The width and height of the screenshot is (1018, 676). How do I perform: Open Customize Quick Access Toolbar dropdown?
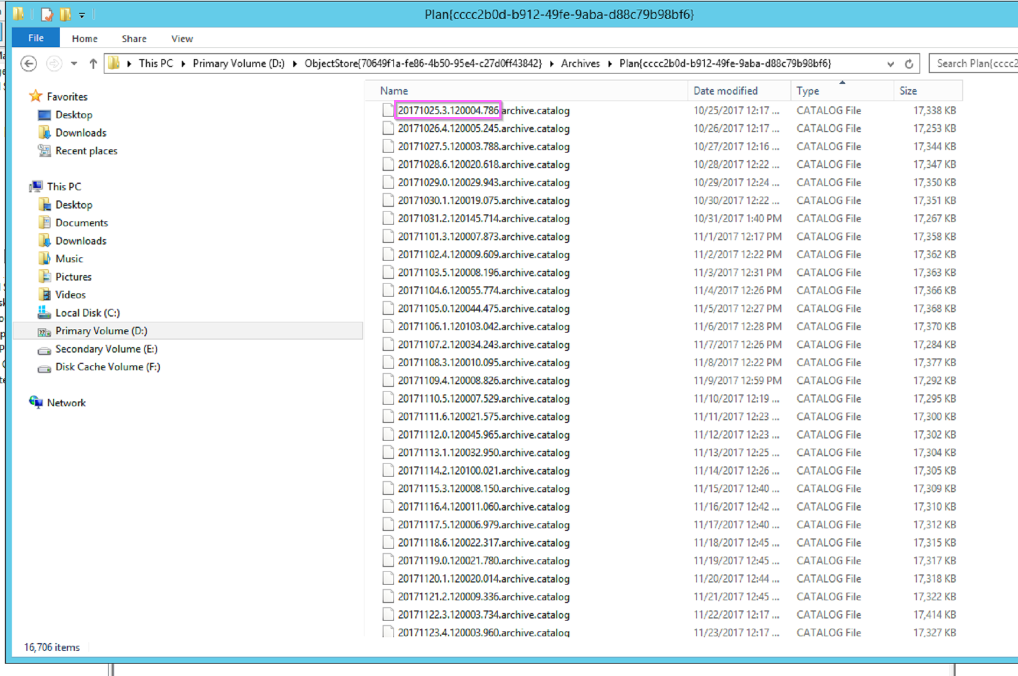tap(82, 15)
